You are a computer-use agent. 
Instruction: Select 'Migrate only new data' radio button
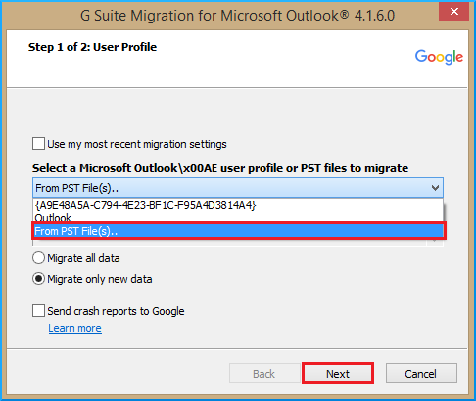38,279
